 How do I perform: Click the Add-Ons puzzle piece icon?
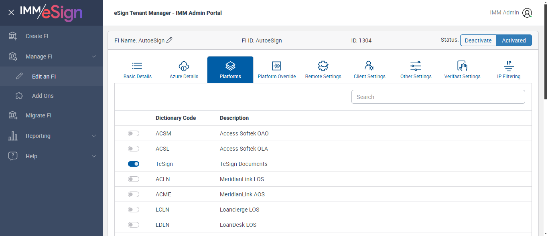(x=19, y=96)
